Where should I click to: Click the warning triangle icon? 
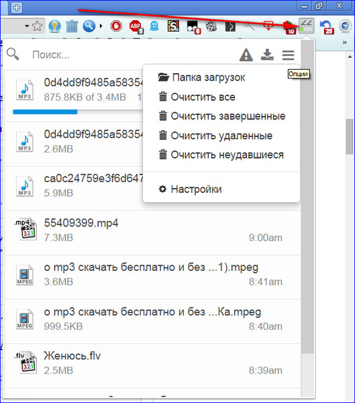click(246, 55)
